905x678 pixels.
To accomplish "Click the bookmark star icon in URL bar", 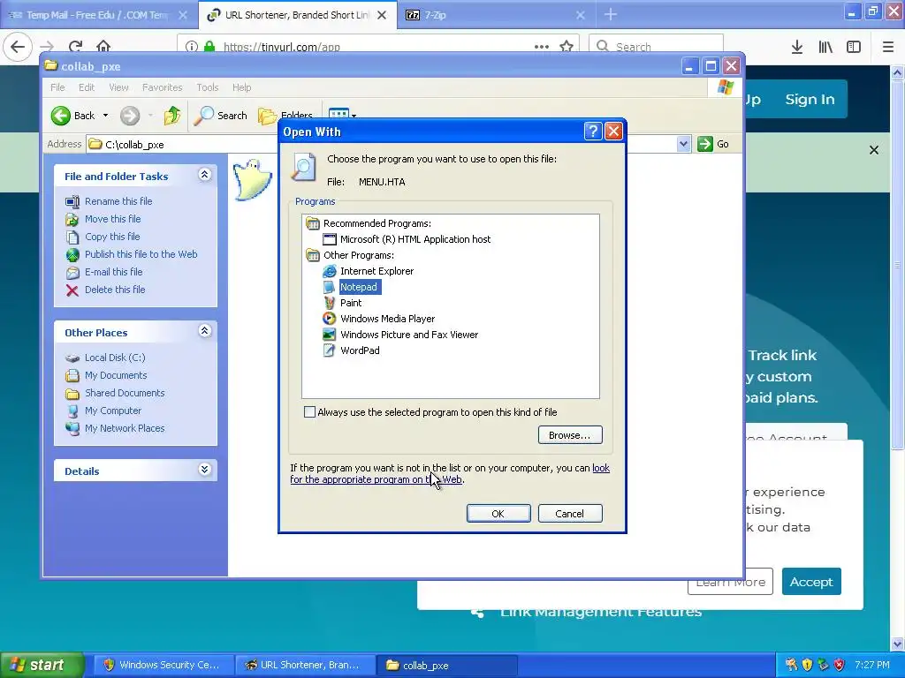I will pyautogui.click(x=567, y=47).
